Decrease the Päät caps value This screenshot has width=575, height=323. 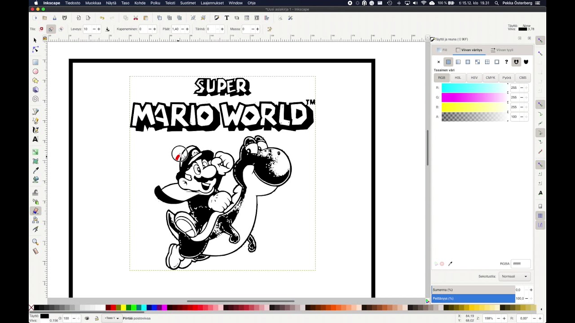pyautogui.click(x=181, y=29)
